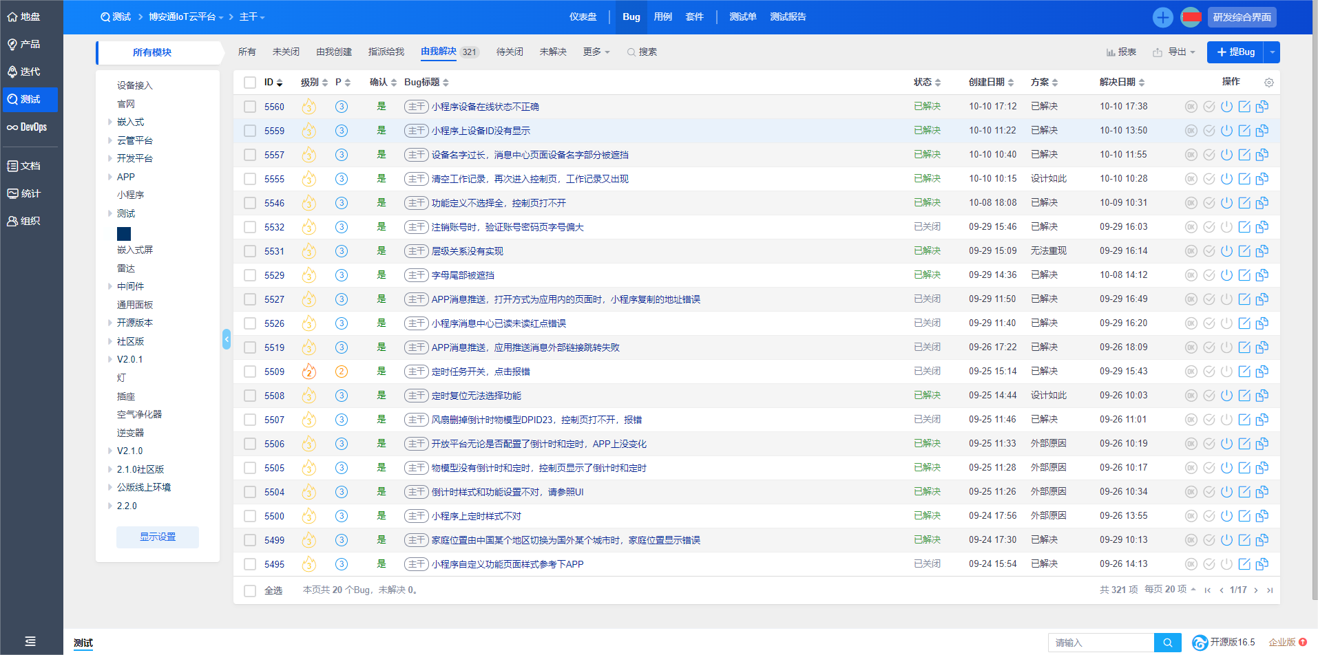Open bug ID 5546 link
Image resolution: width=1318 pixels, height=655 pixels.
point(274,203)
